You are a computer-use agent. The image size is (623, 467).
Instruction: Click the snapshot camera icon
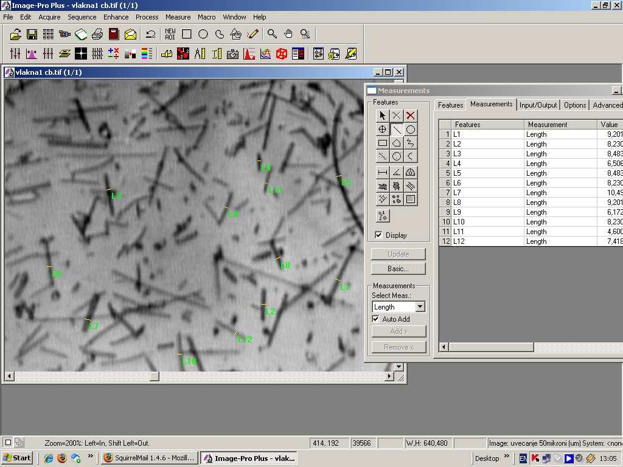[x=232, y=54]
